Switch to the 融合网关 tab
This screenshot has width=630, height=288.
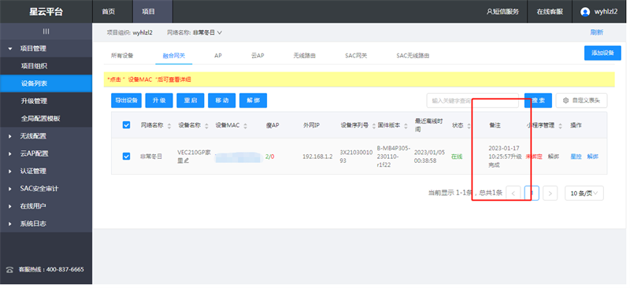(x=174, y=56)
